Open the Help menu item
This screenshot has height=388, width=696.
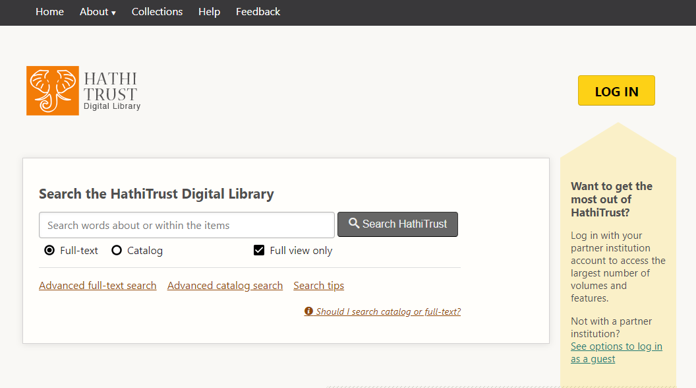(209, 12)
